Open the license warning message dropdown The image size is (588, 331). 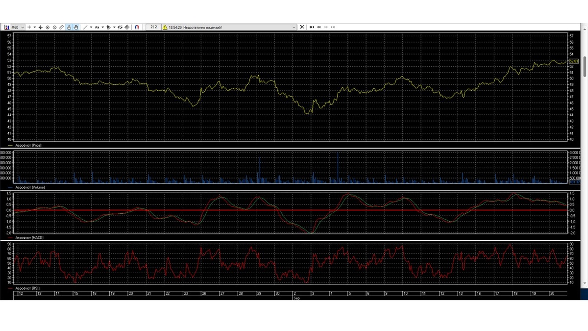(x=294, y=27)
